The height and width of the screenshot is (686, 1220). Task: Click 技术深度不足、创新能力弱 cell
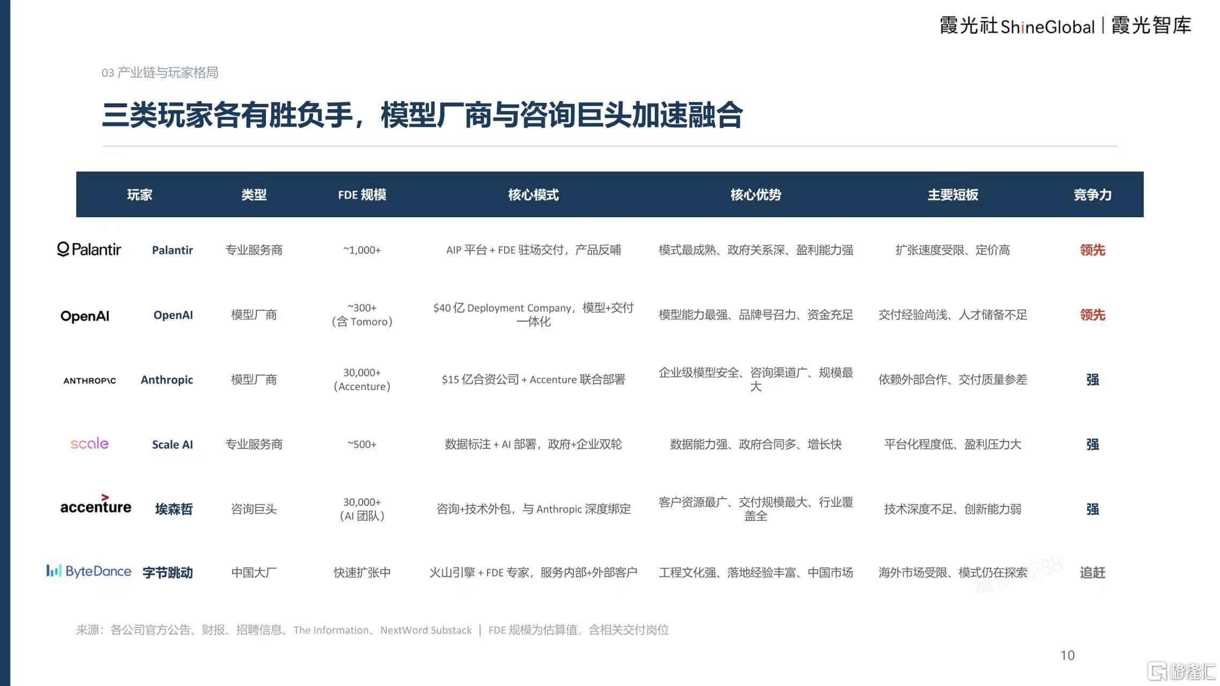953,509
